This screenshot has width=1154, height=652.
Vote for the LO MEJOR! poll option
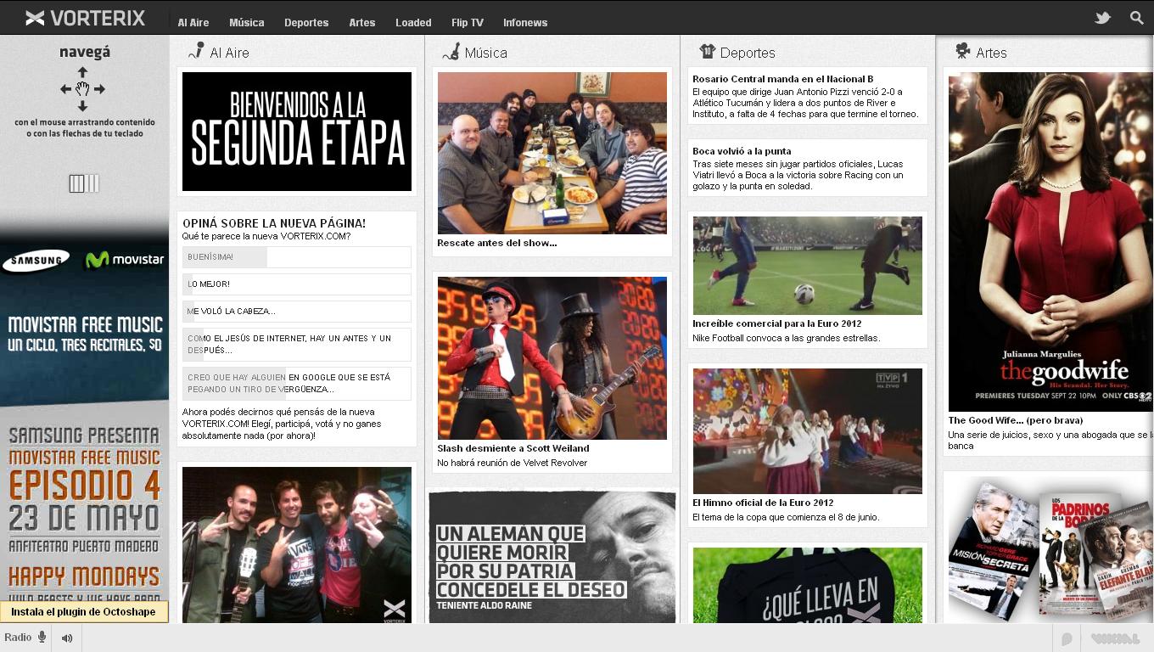tap(296, 284)
